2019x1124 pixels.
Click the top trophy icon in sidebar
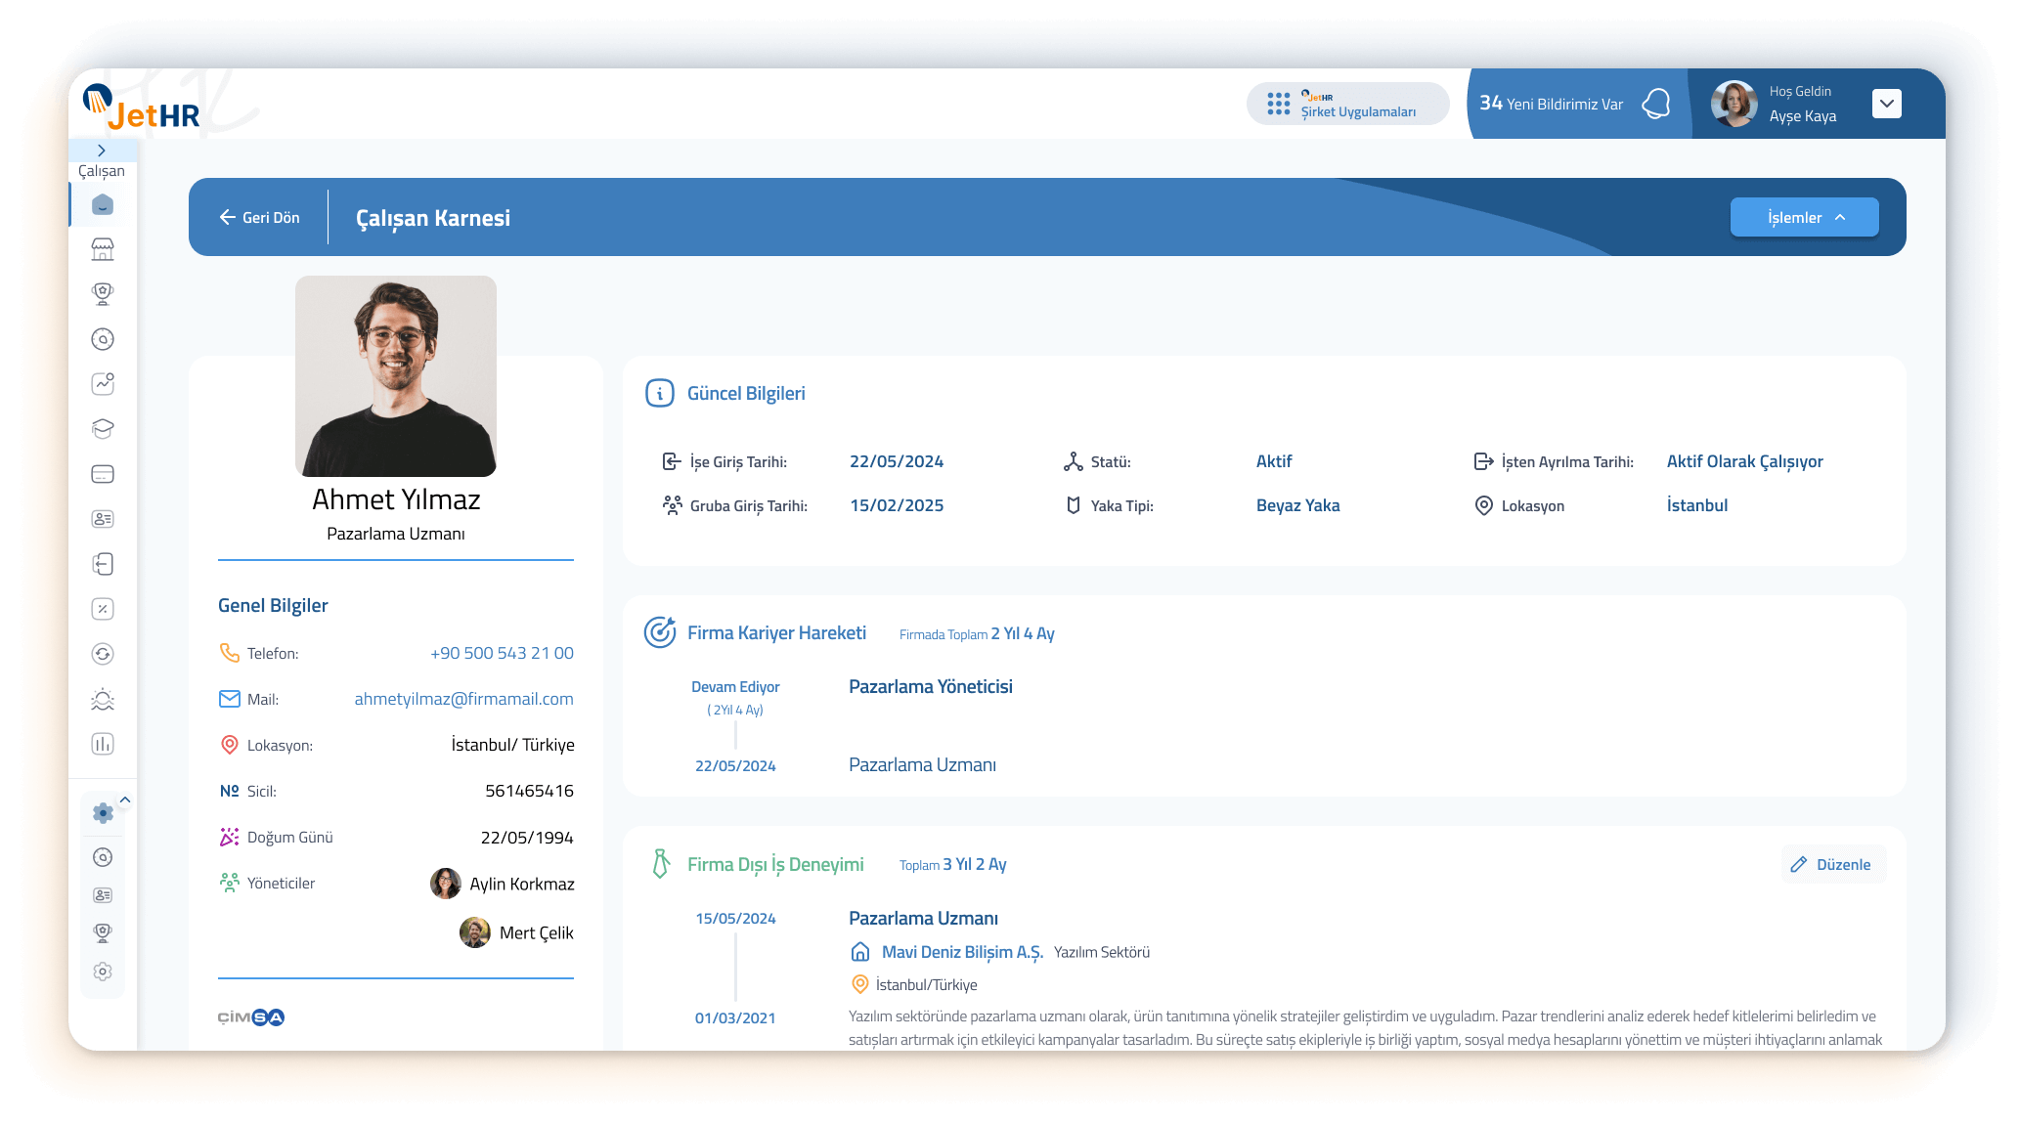click(103, 293)
